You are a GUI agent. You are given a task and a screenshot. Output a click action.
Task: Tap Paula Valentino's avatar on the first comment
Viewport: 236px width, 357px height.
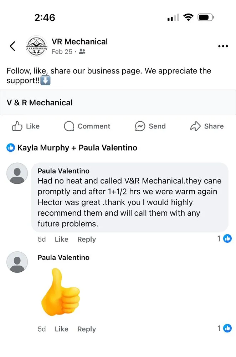[x=17, y=174]
